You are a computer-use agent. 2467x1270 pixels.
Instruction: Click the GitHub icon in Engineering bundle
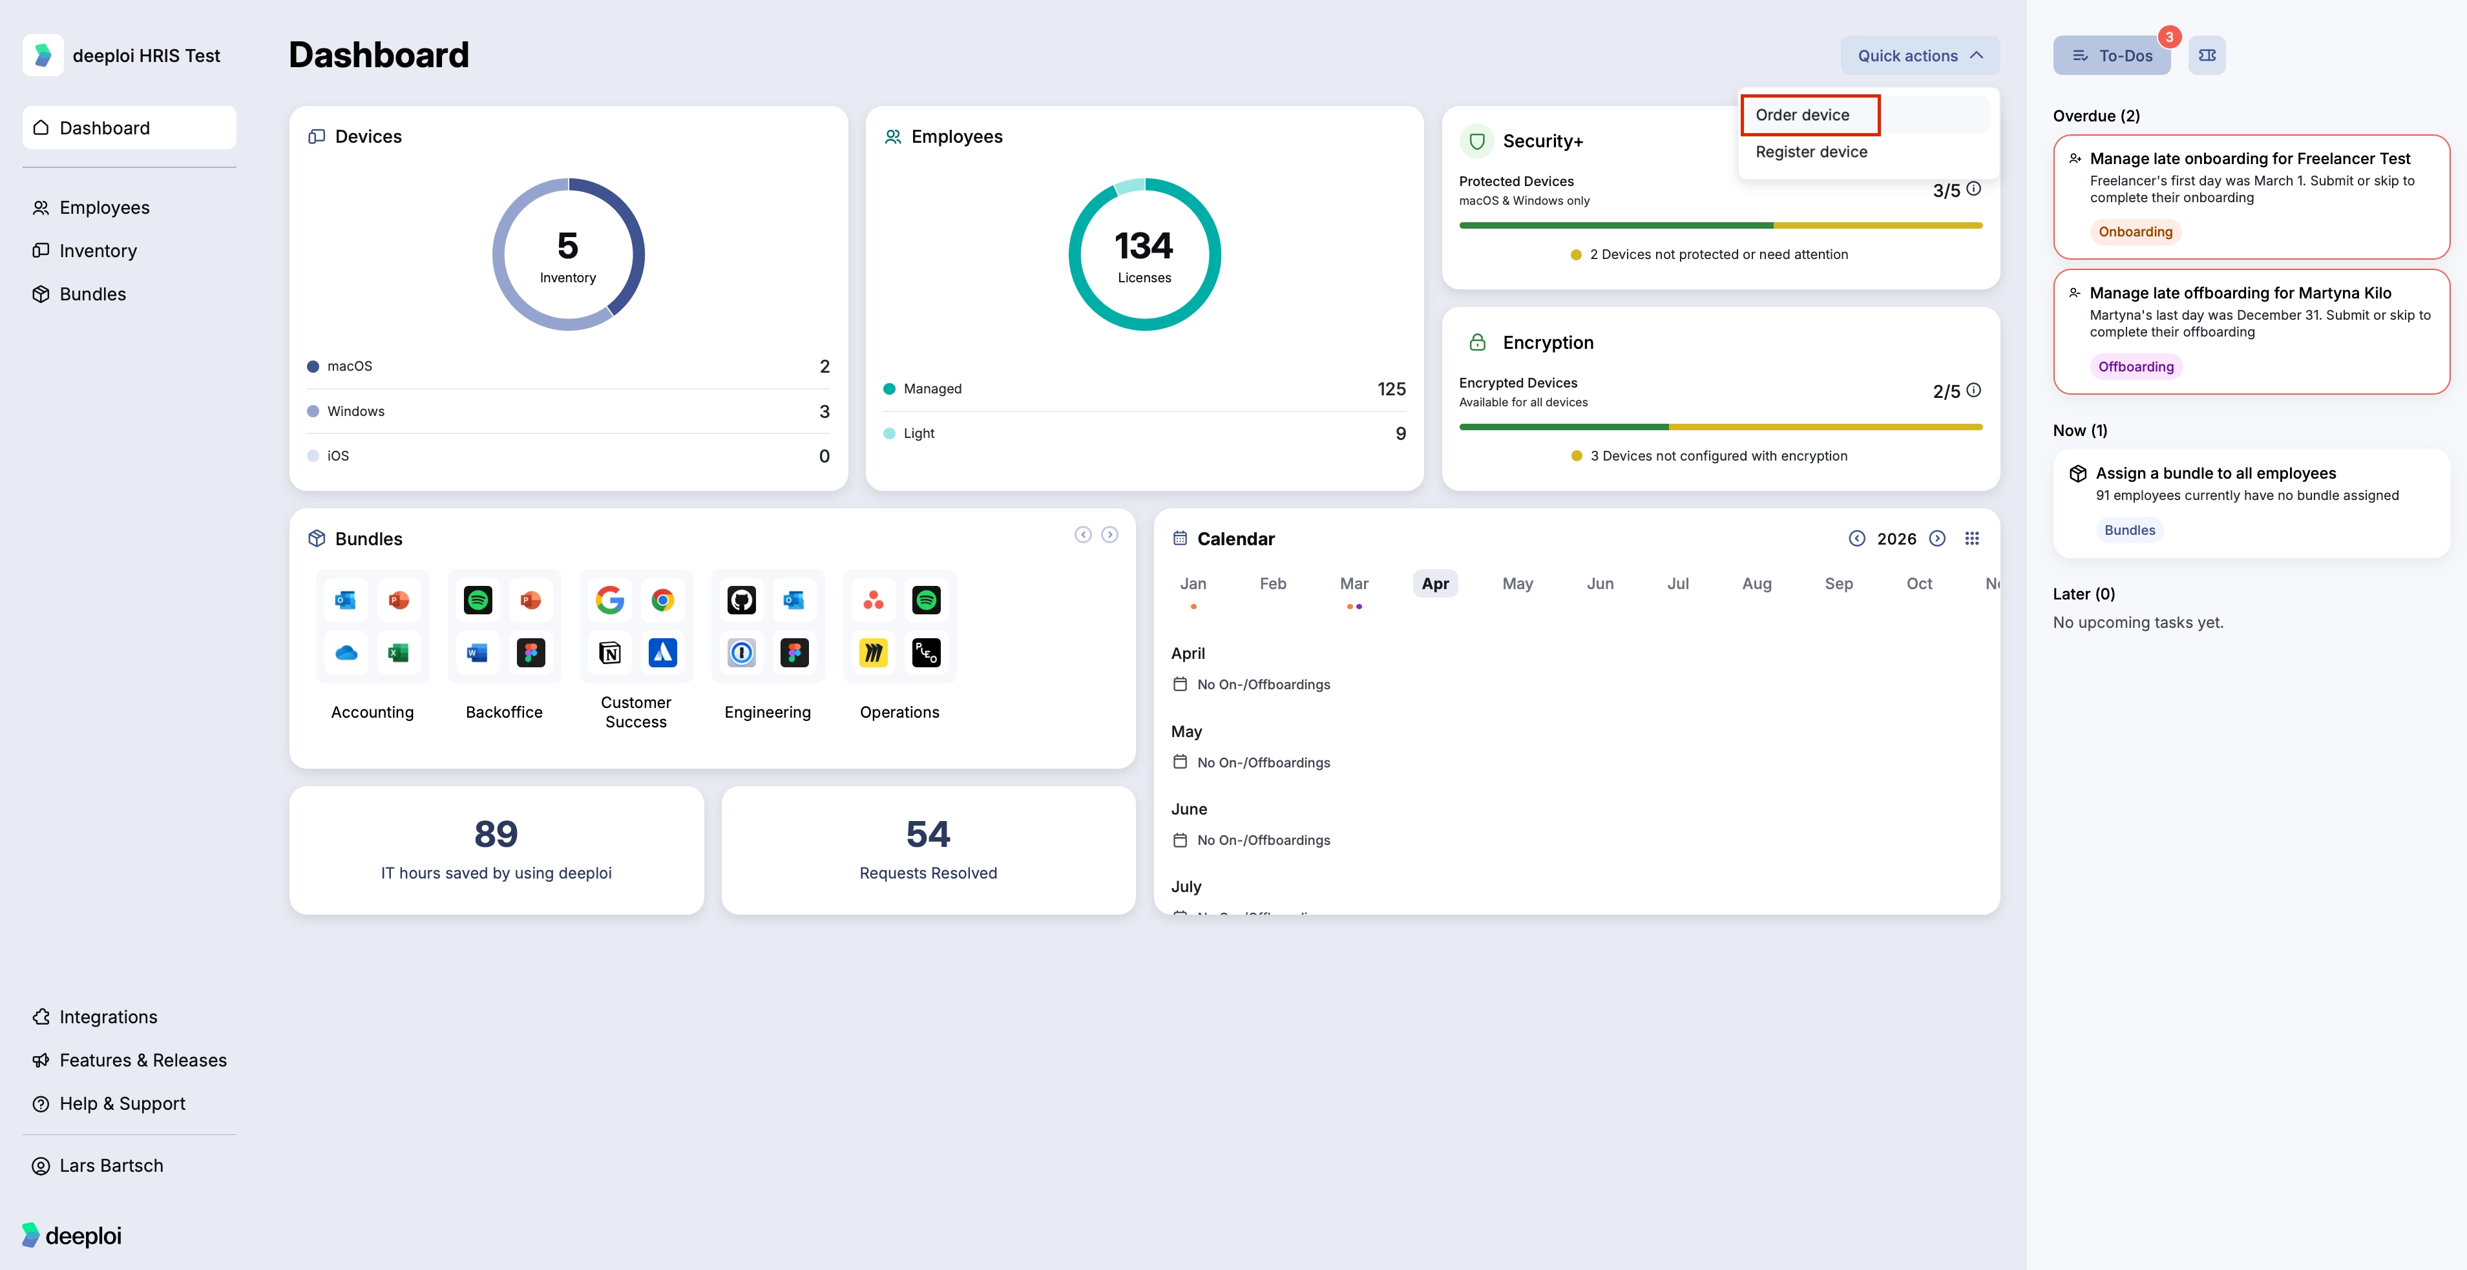pos(741,601)
